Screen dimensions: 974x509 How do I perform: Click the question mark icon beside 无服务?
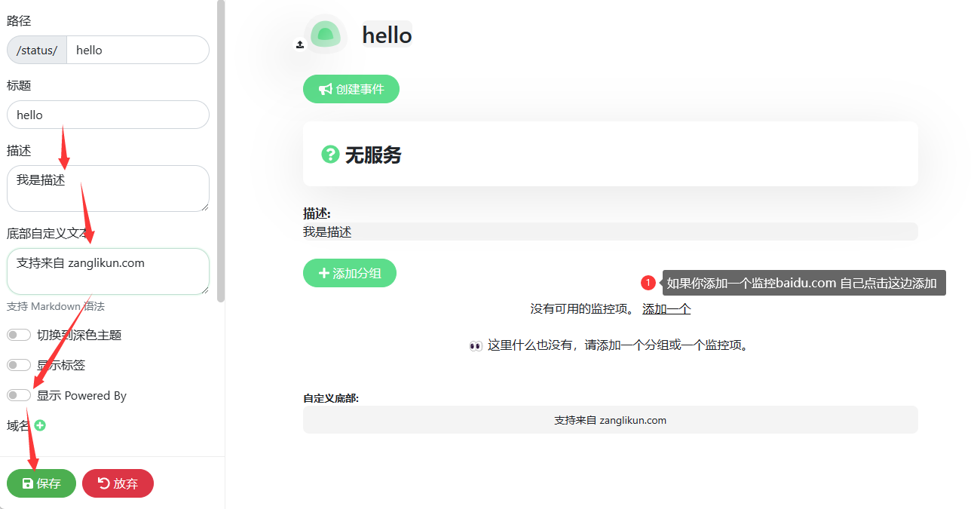coord(330,155)
